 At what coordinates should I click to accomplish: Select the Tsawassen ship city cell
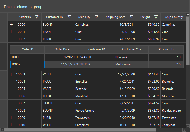pos(87,118)
